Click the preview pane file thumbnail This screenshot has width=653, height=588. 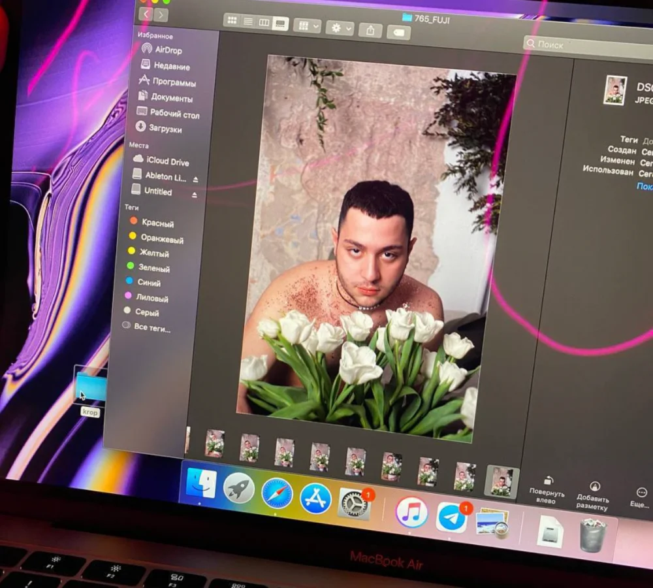pos(615,90)
